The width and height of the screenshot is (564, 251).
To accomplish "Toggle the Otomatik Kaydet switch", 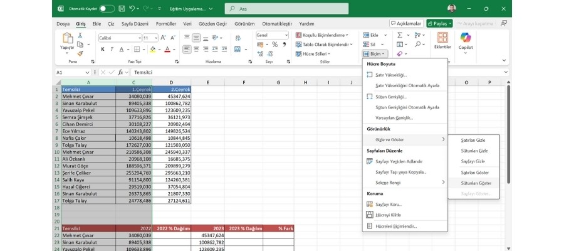I will [107, 9].
